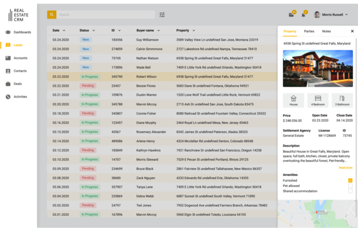
Task: Click the Activities sidebar icon
Action: (x=8, y=97)
